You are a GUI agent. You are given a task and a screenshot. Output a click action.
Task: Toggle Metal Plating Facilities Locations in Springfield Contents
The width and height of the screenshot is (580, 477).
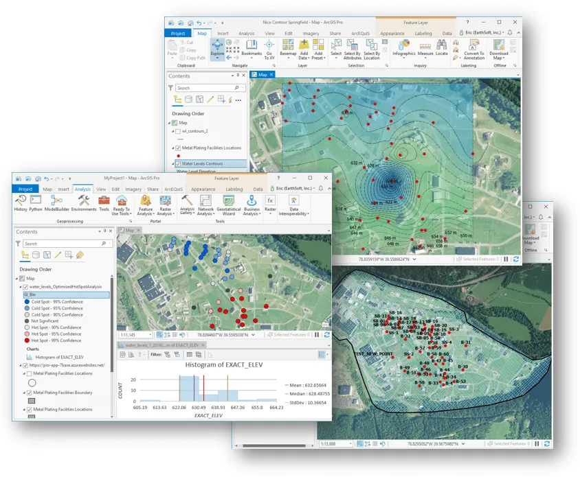(x=178, y=148)
